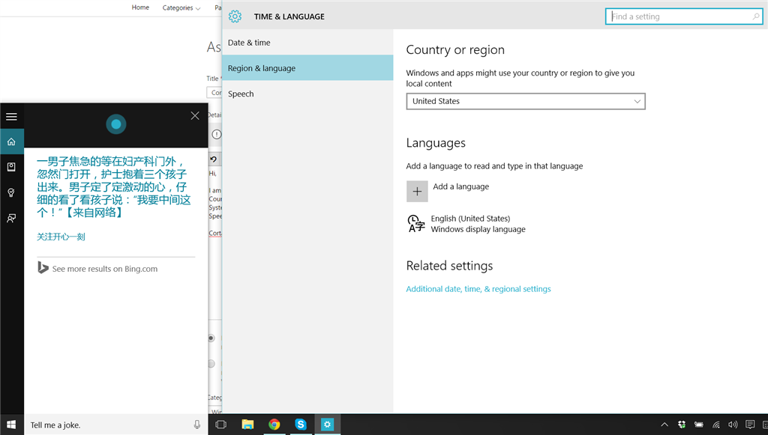This screenshot has height=435, width=768.
Task: Click undo arrow in browser editor
Action: pyautogui.click(x=214, y=159)
